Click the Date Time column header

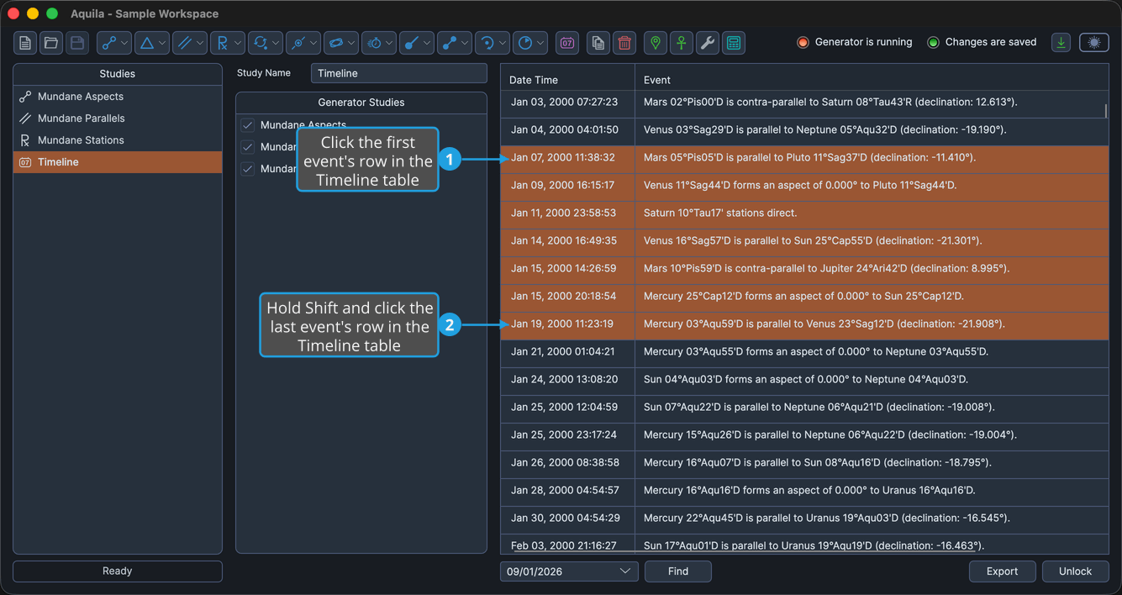(567, 80)
